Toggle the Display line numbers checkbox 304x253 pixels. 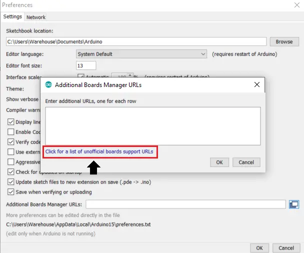(11, 121)
